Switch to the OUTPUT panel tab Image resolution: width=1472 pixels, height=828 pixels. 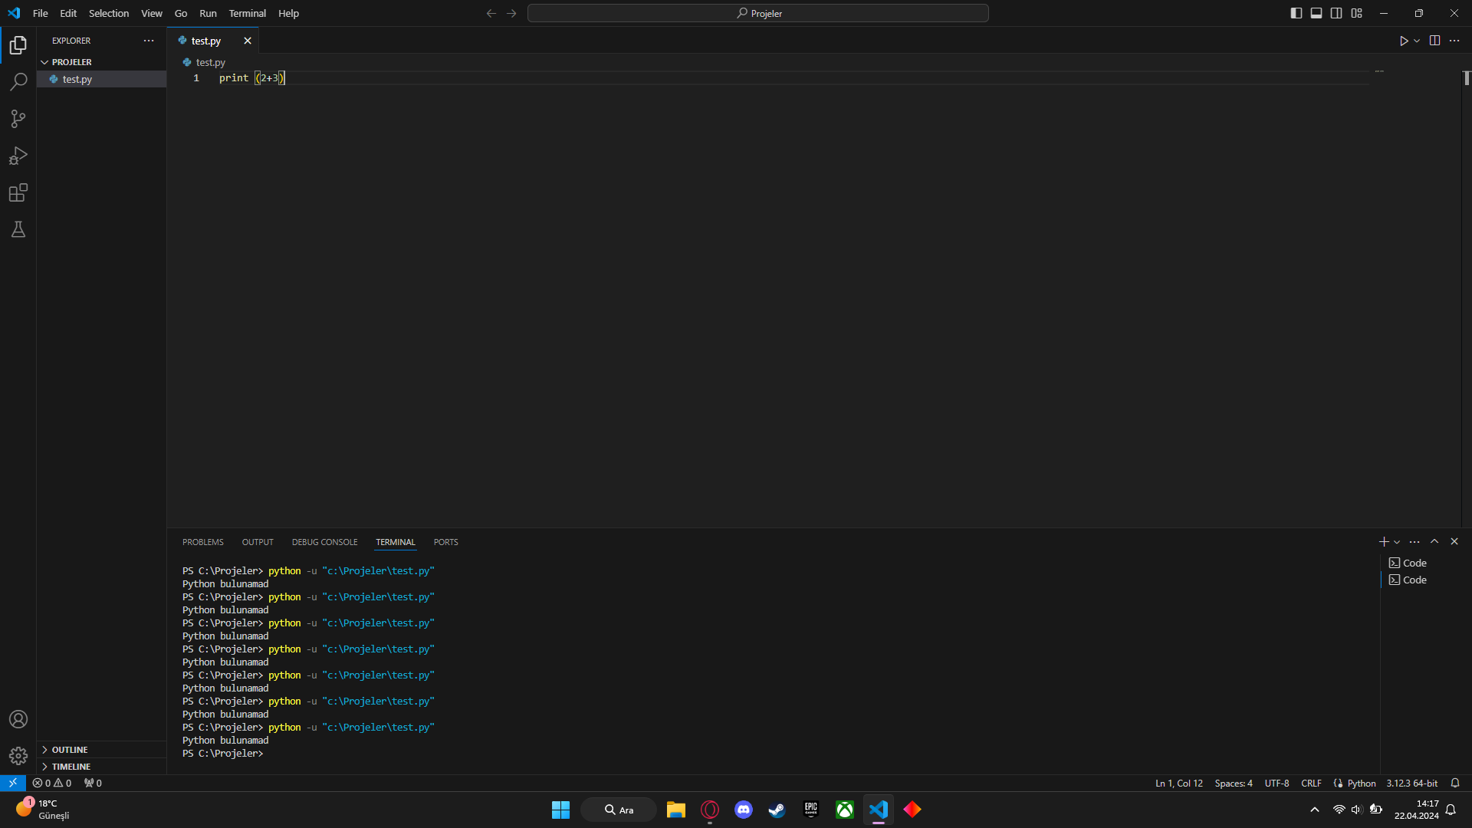[258, 542]
